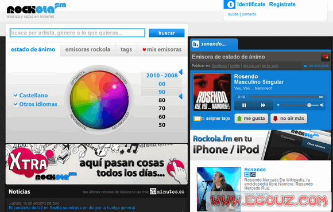The width and height of the screenshot is (333, 212).
Task: Click the buscar search button
Action: [x=166, y=33]
